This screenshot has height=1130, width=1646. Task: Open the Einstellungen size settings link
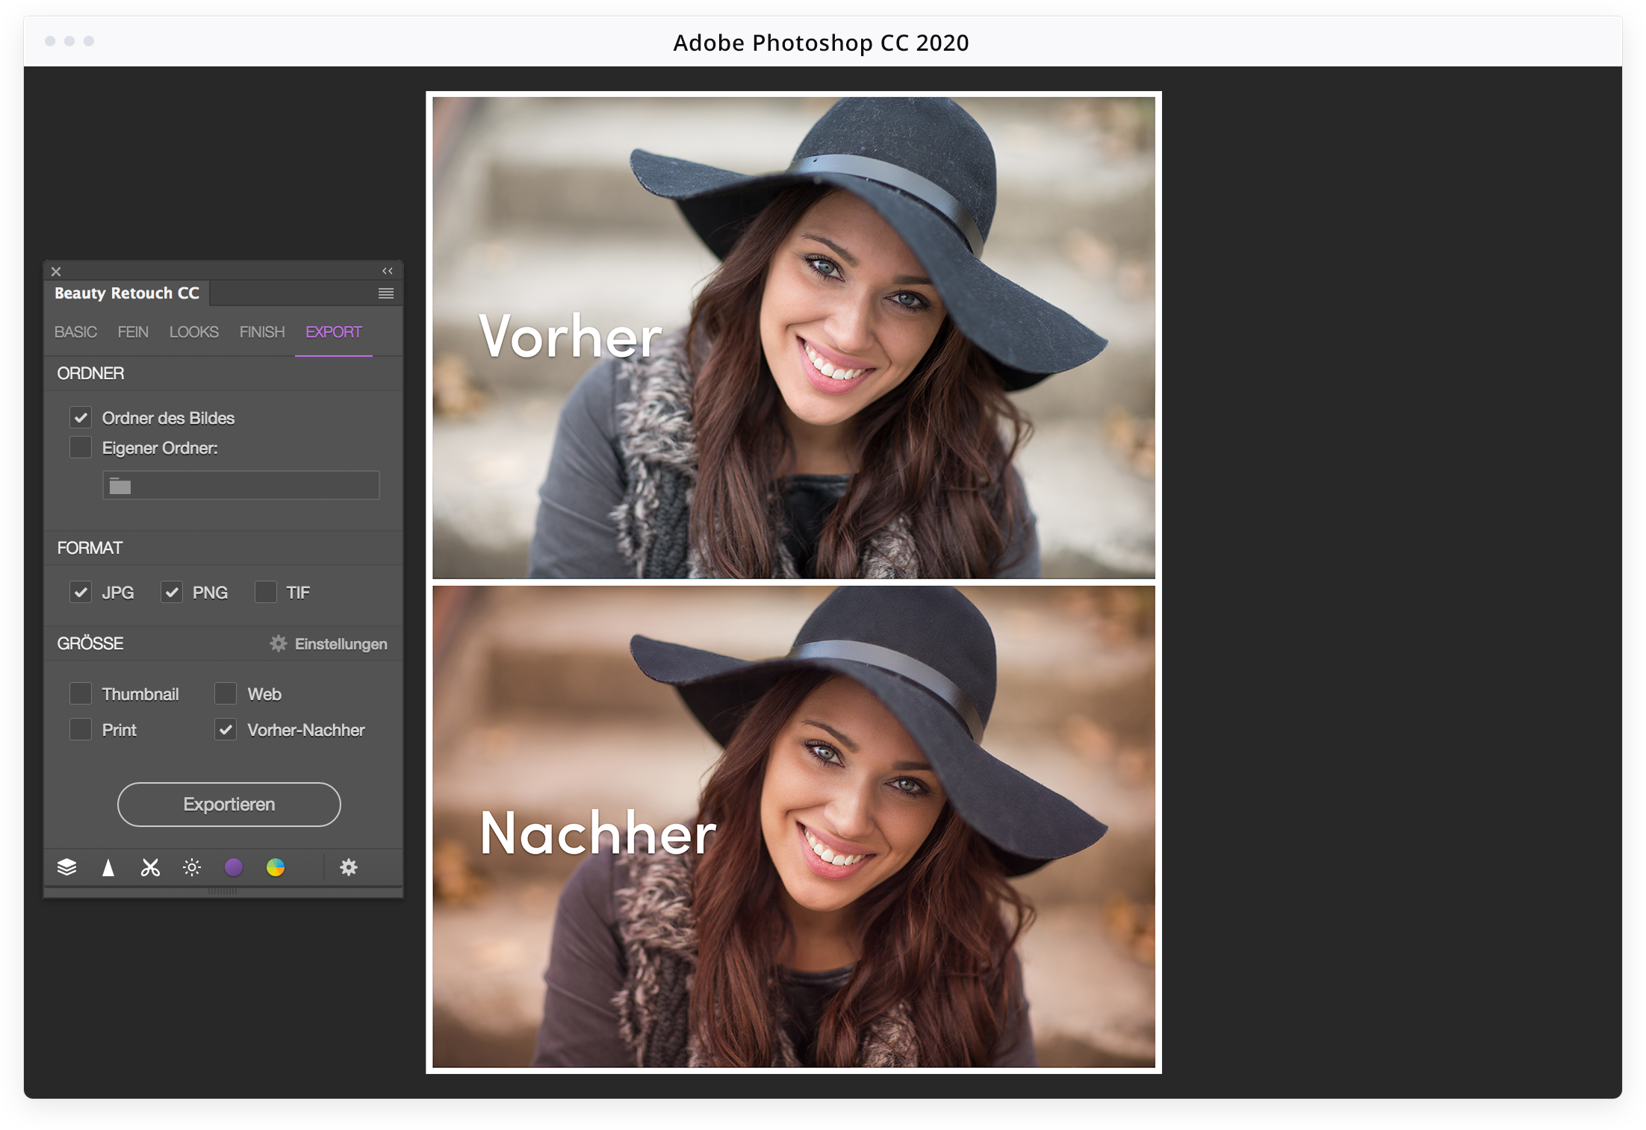[x=341, y=643]
